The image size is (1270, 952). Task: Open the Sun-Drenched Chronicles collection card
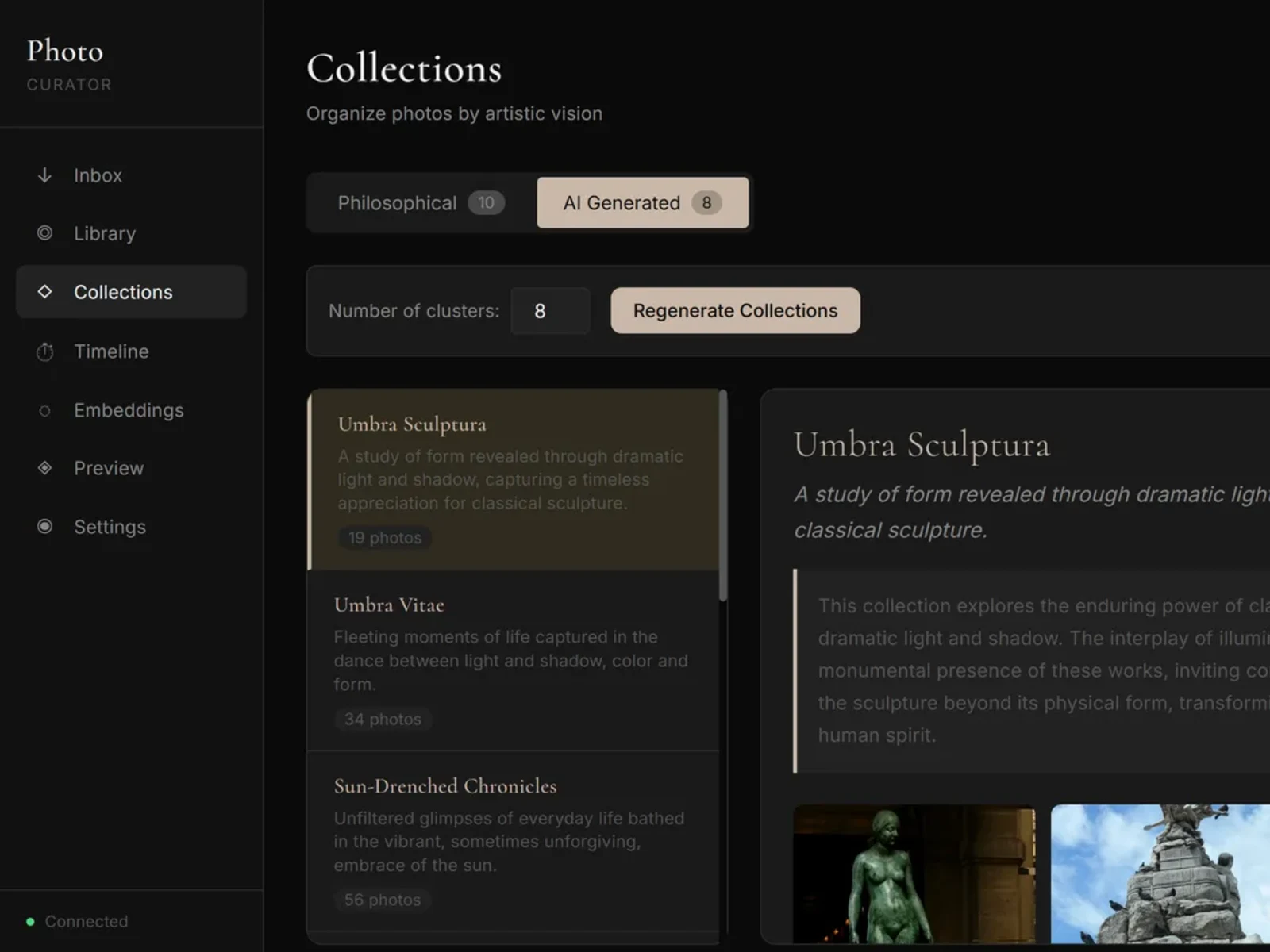click(514, 841)
